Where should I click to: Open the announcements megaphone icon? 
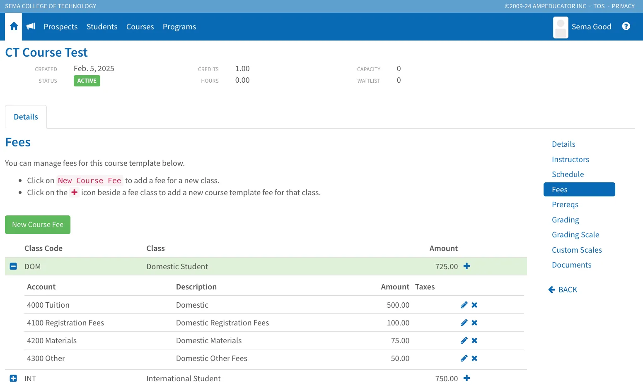[x=31, y=26]
